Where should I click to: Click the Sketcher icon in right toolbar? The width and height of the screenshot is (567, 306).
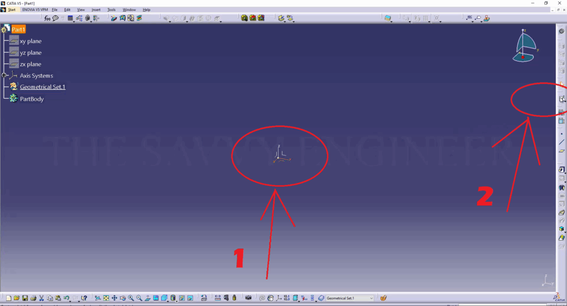click(x=561, y=100)
